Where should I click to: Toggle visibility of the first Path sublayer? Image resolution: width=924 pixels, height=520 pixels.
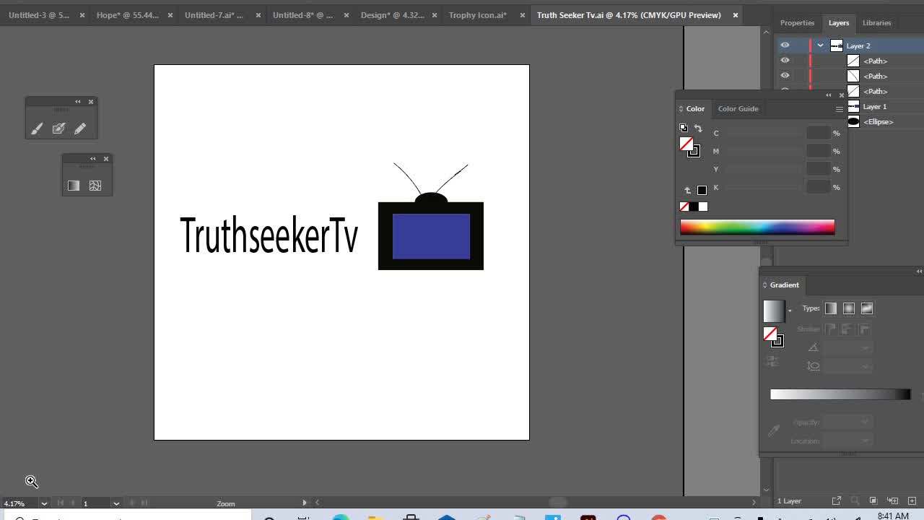pos(785,61)
